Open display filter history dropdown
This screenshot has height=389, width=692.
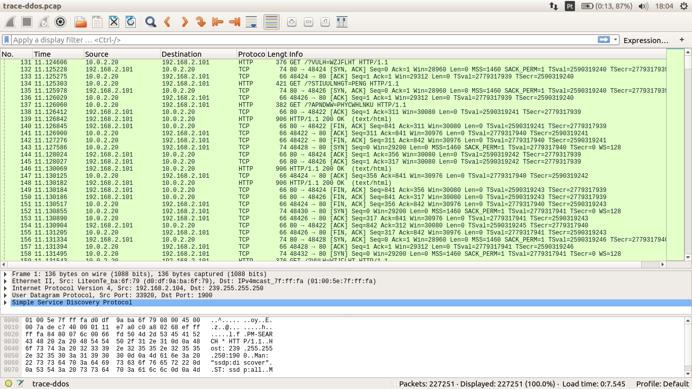pyautogui.click(x=616, y=40)
